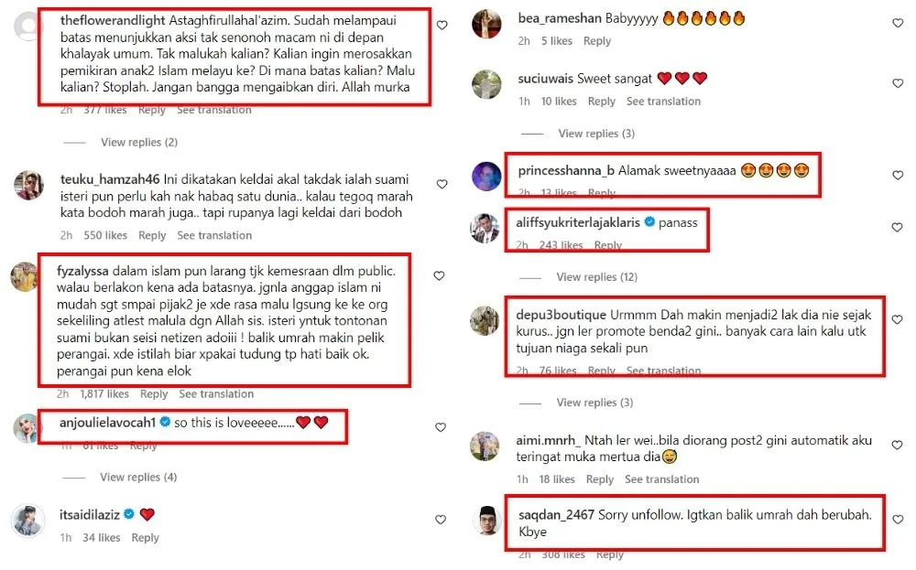The image size is (916, 570).
Task: See translation of aimi.mnrh_'s comment
Action: (x=662, y=479)
